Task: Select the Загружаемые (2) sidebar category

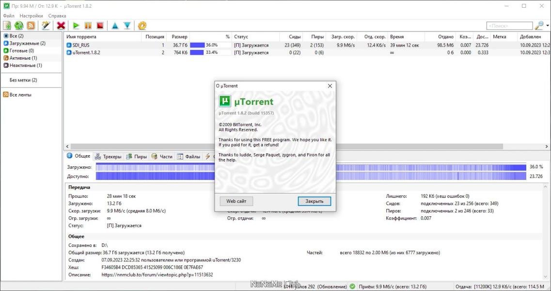Action: pos(27,43)
